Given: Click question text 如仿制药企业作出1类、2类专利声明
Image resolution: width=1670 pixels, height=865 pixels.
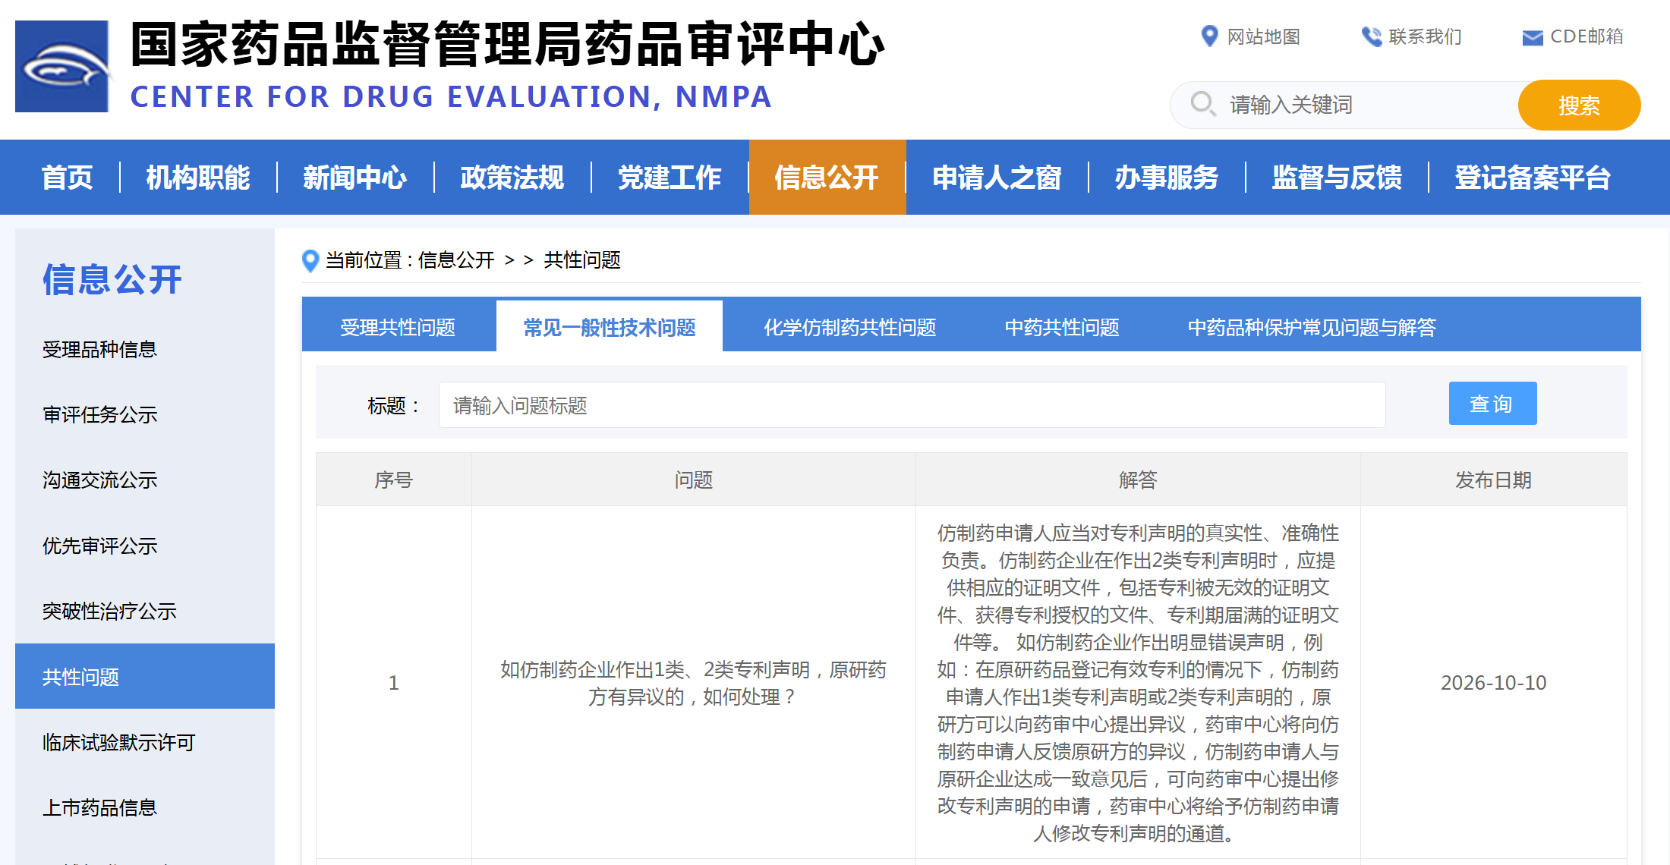Looking at the screenshot, I should coord(693,683).
